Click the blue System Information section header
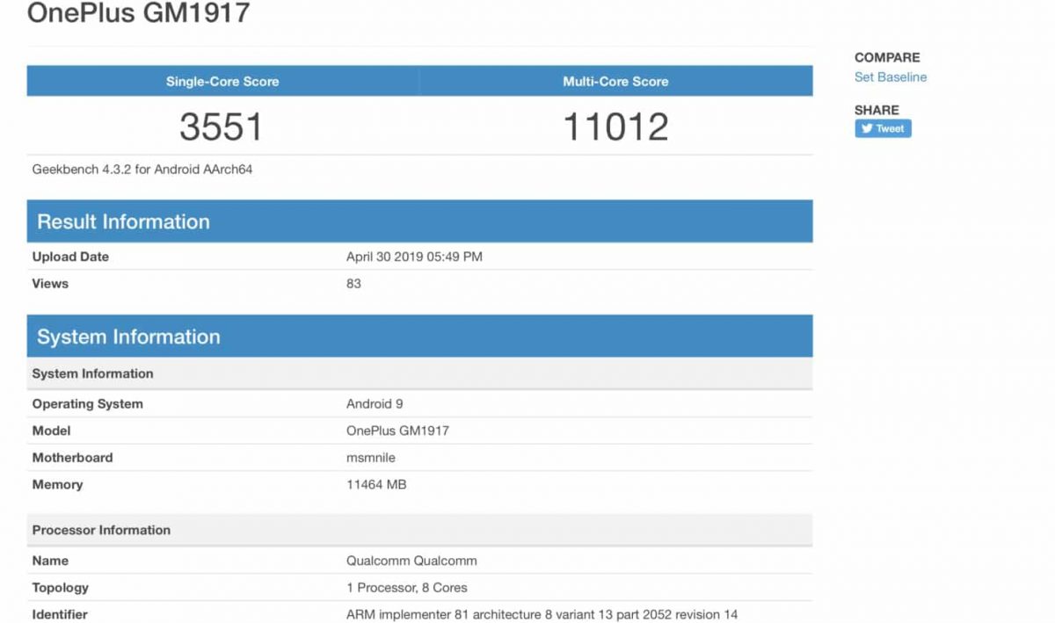The height and width of the screenshot is (623, 1055). [x=128, y=337]
